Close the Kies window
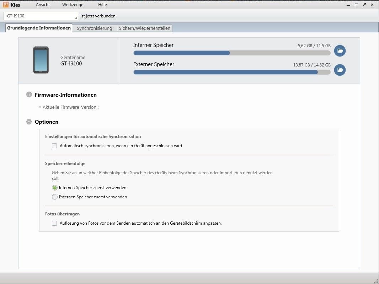This screenshot has height=284, width=379. [372, 5]
